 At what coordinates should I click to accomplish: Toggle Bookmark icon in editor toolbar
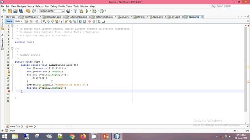click(x=75, y=21)
